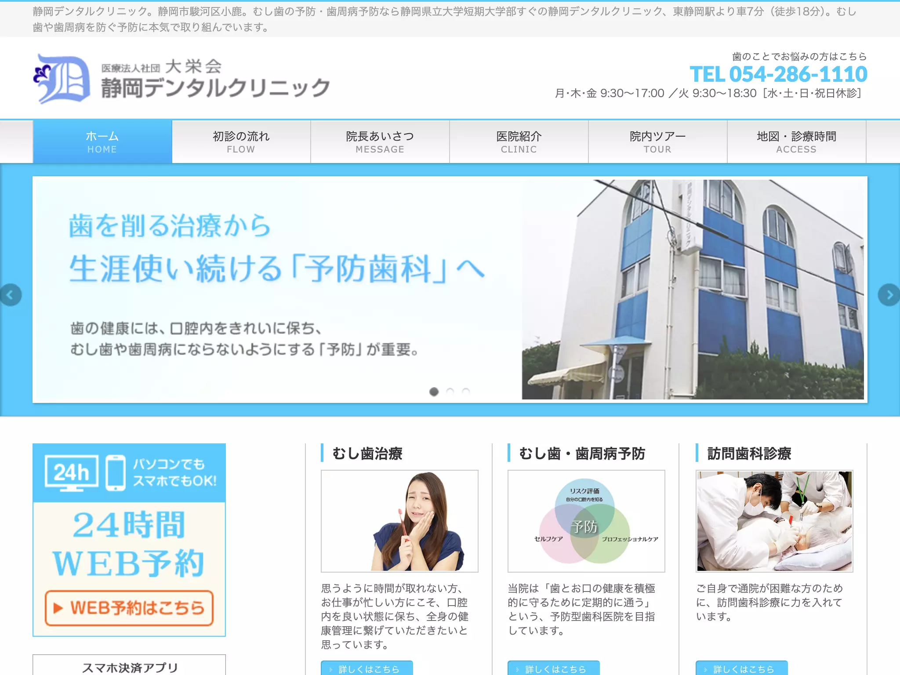
Task: Click the smartphone icon in reservation banner
Action: point(116,473)
